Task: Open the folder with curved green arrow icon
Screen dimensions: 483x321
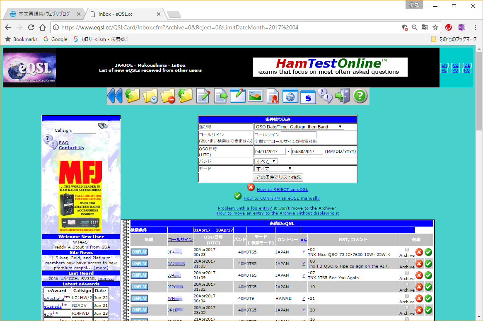Action: [185, 96]
